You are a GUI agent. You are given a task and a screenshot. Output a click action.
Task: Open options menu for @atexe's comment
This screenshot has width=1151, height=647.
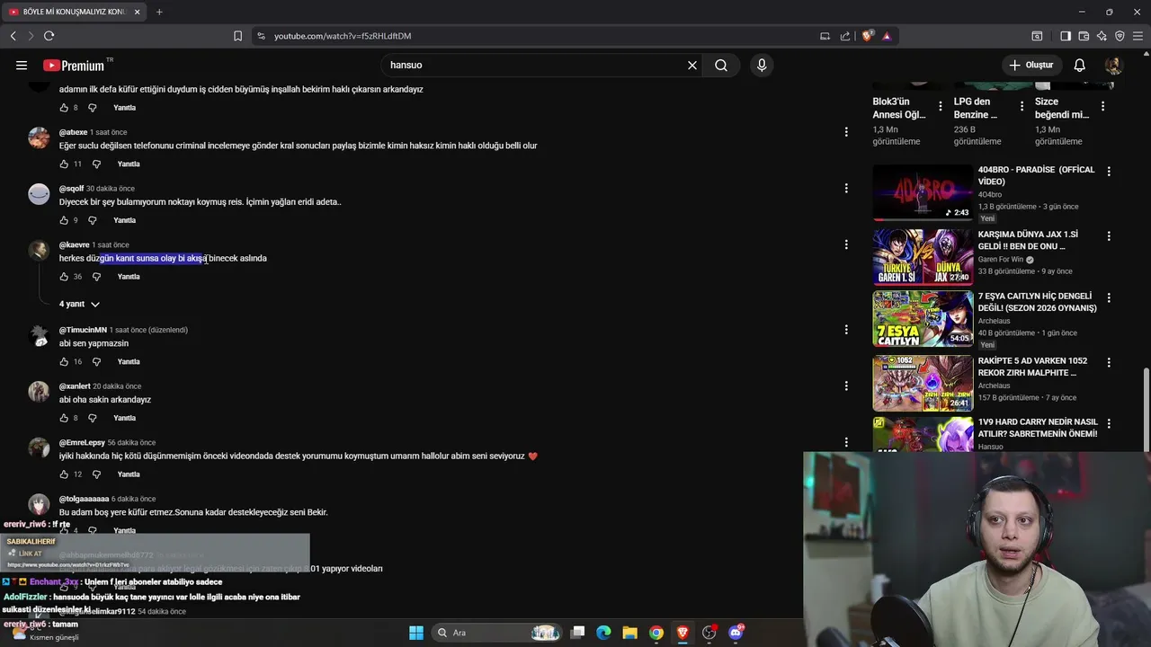pyautogui.click(x=845, y=132)
